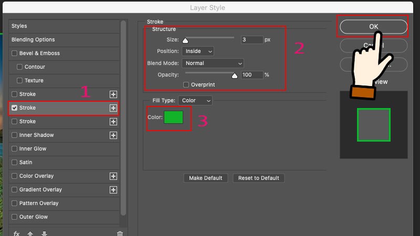Open the Position dropdown set to Inside

(x=197, y=51)
